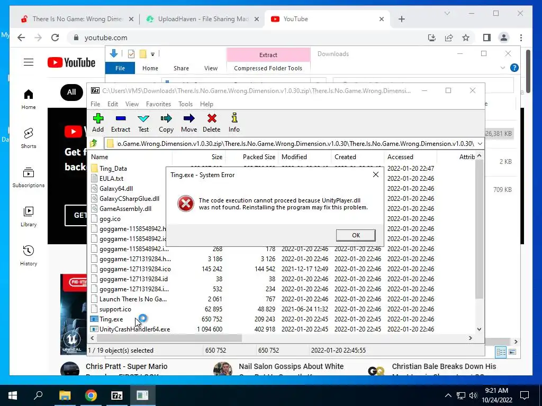Screen dimensions: 542x406
Task: Open Windows Start menu
Action: pyautogui.click(x=13, y=395)
